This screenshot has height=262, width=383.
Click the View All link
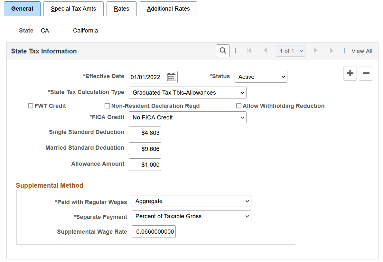[x=362, y=51]
